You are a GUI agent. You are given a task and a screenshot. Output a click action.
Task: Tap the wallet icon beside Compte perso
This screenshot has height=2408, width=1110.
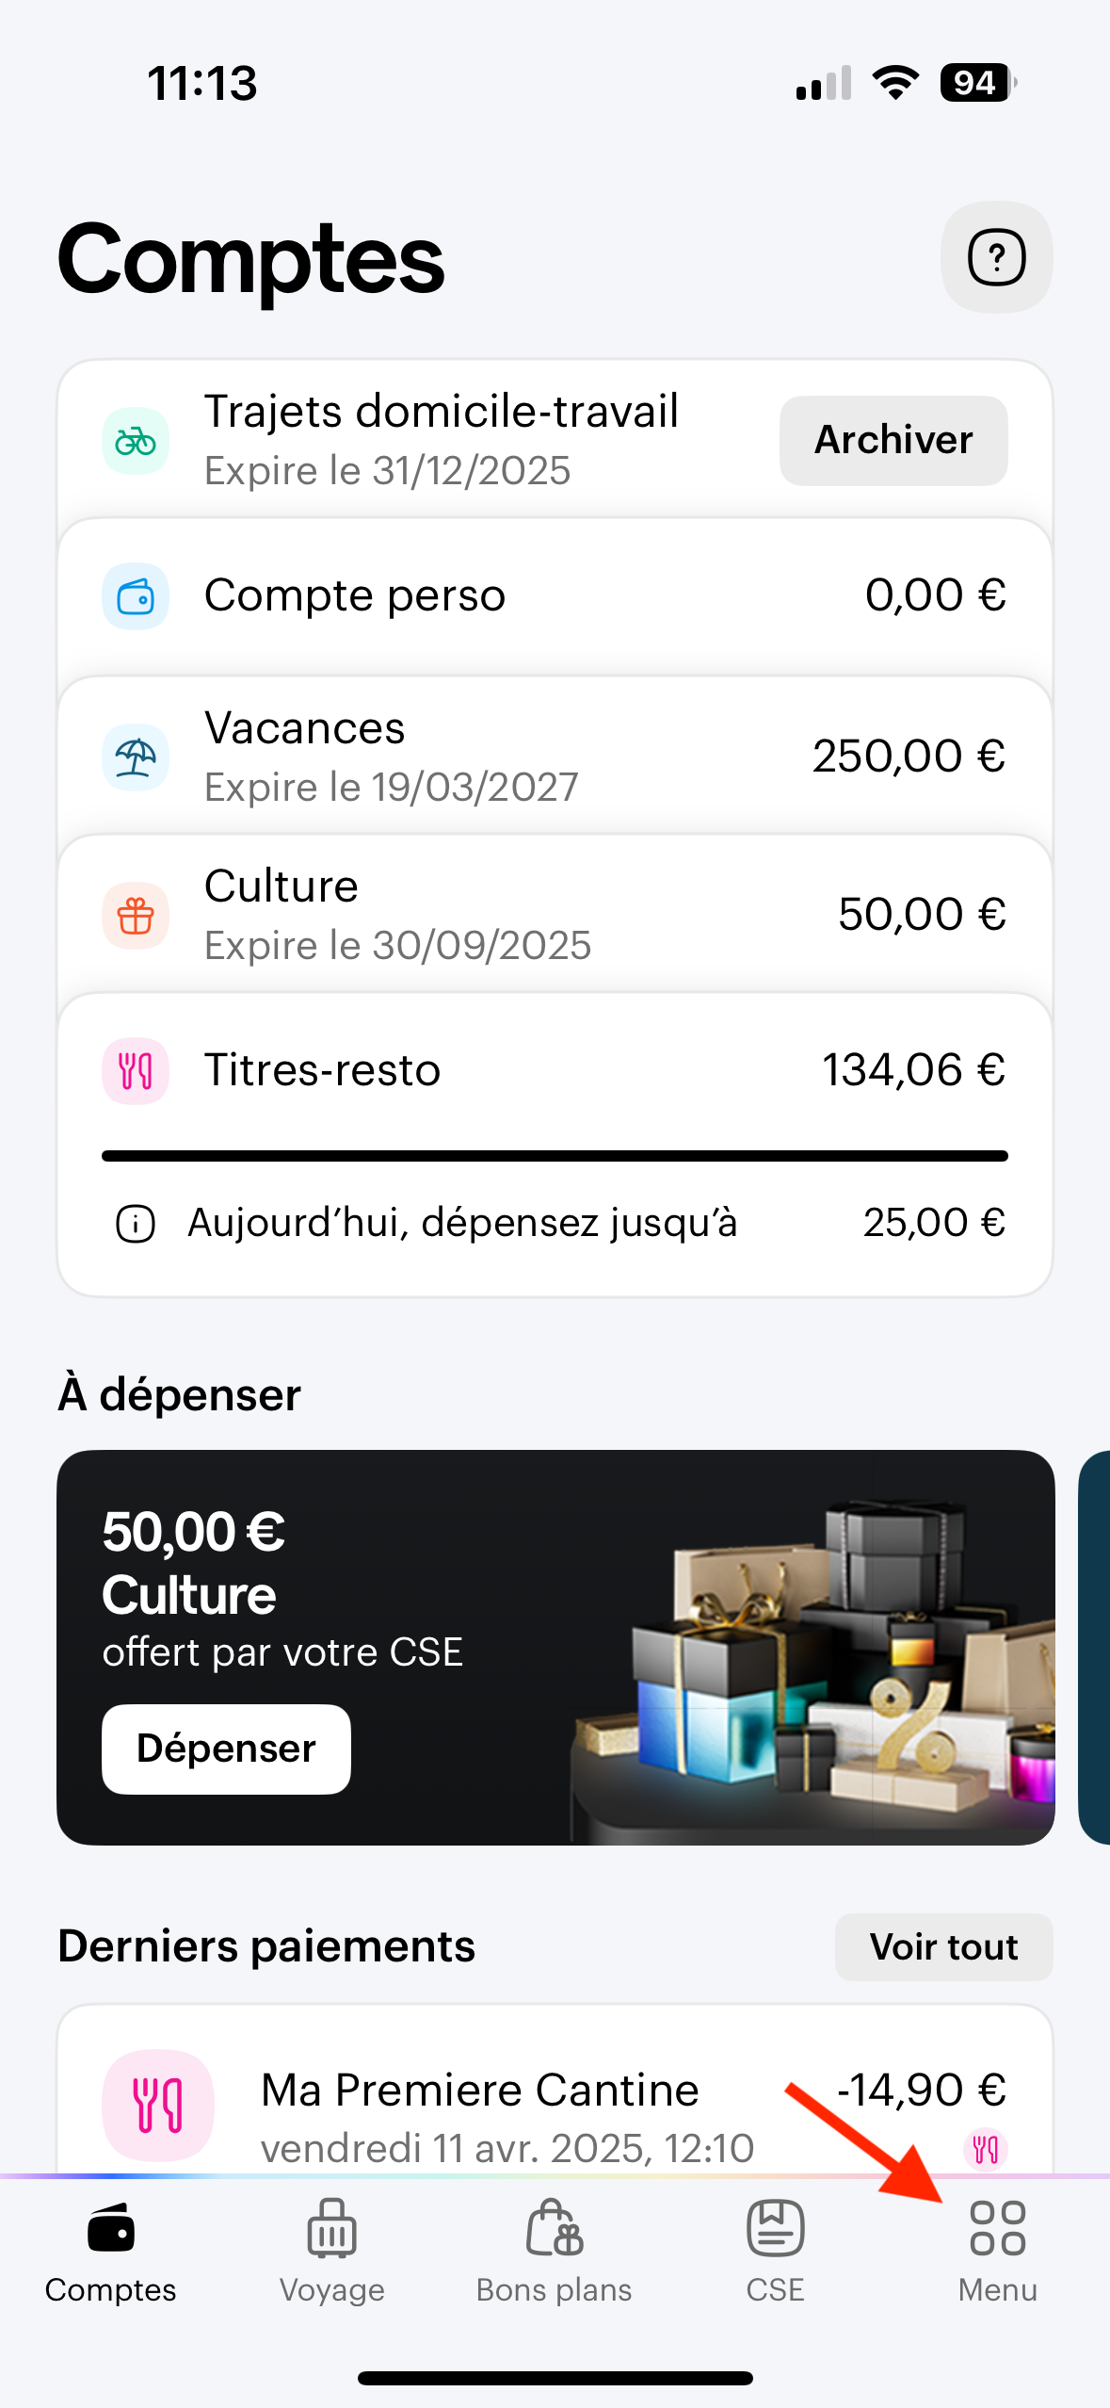[136, 596]
